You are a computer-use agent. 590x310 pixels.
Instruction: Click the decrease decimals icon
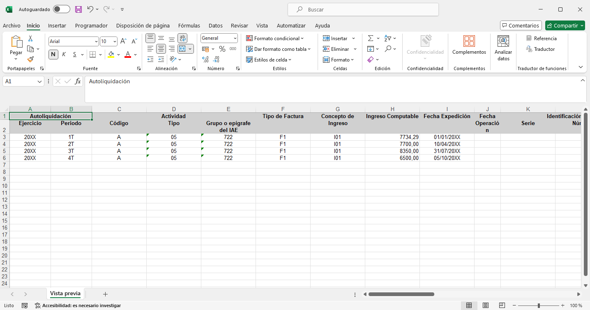pyautogui.click(x=216, y=59)
